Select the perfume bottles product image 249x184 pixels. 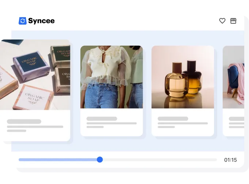(183, 77)
